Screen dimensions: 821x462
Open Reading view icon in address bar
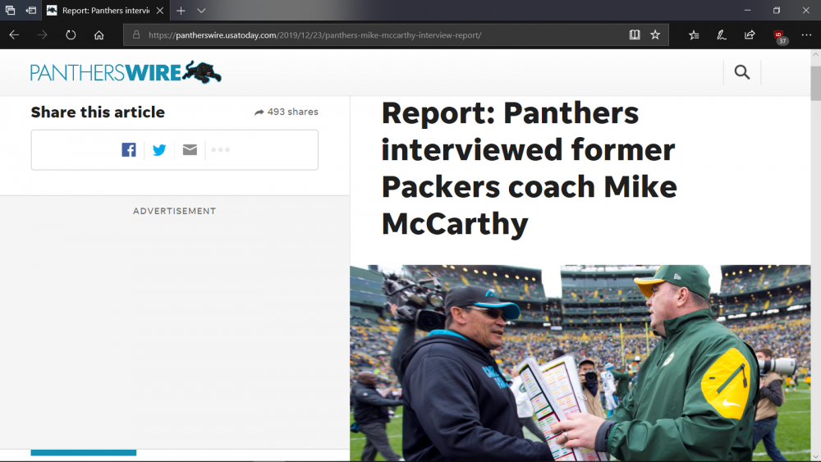click(x=635, y=35)
